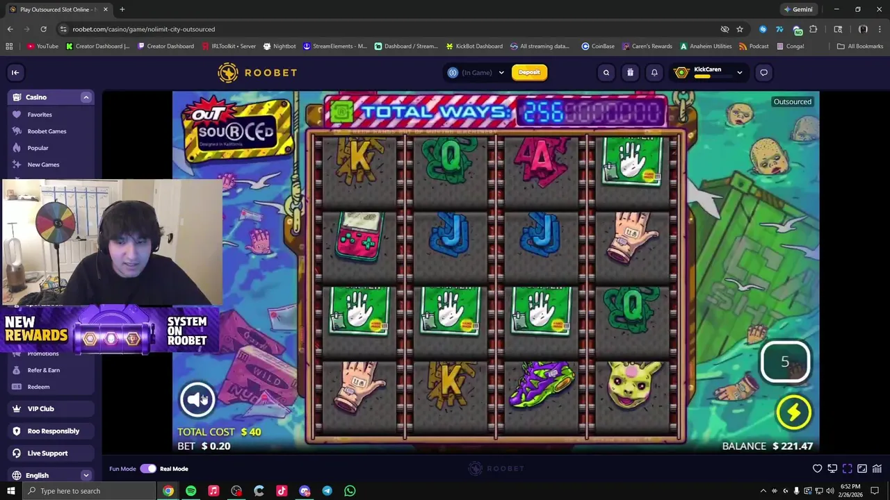Image resolution: width=890 pixels, height=500 pixels.
Task: Open the taskbar clock showing 6:52 PM
Action: [x=850, y=491]
